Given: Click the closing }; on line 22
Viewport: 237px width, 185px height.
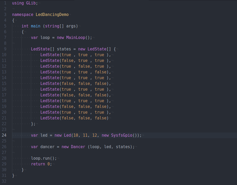Looking at the screenshot, I should (33, 124).
